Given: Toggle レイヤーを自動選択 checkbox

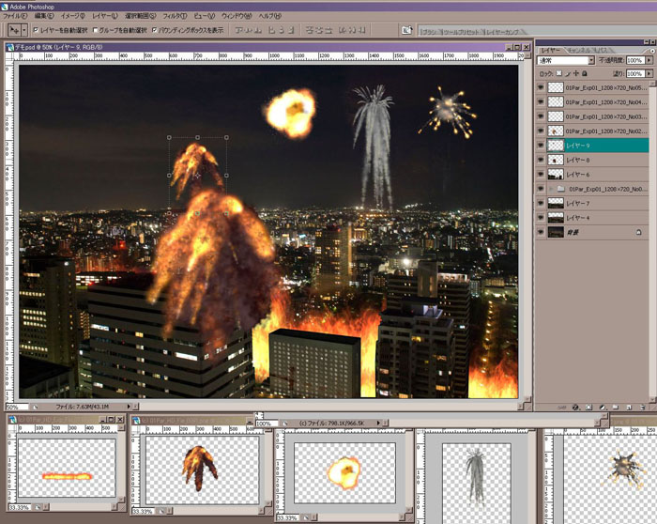Looking at the screenshot, I should (36, 30).
